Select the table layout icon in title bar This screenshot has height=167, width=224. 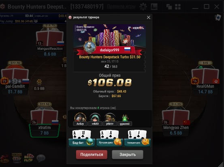[x=154, y=6]
